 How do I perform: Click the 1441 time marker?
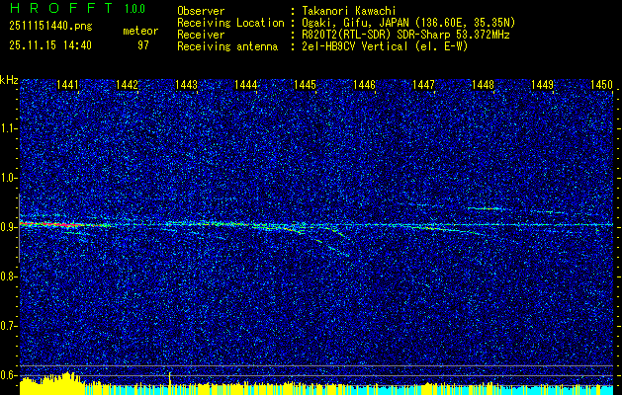(x=67, y=84)
